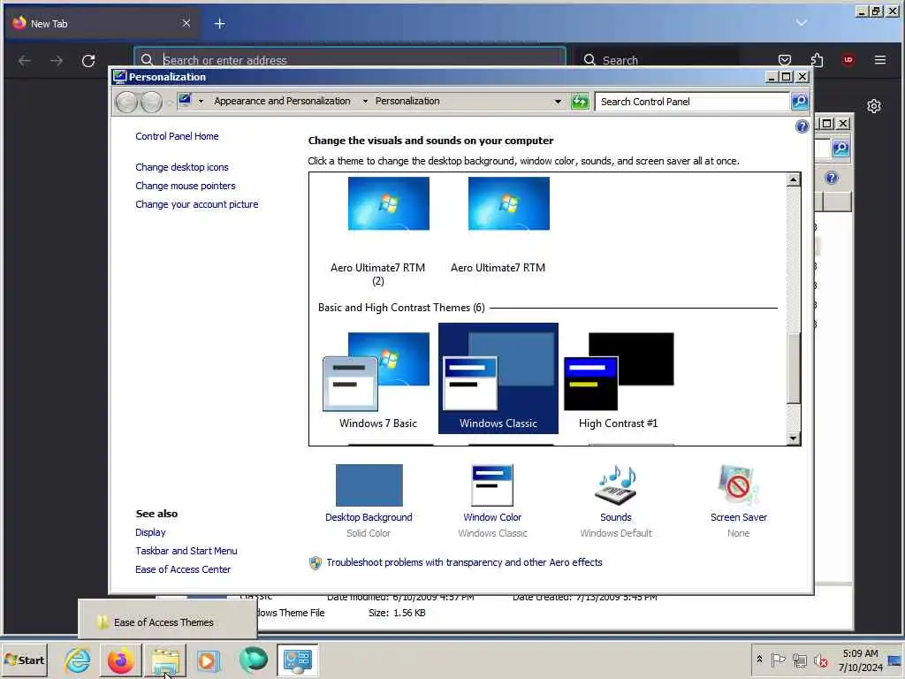Open Change your account picture link
Screen dimensions: 905x679
click(x=197, y=204)
